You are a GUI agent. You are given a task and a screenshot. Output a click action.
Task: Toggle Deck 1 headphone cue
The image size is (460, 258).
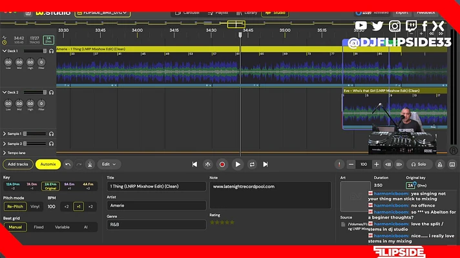point(51,51)
